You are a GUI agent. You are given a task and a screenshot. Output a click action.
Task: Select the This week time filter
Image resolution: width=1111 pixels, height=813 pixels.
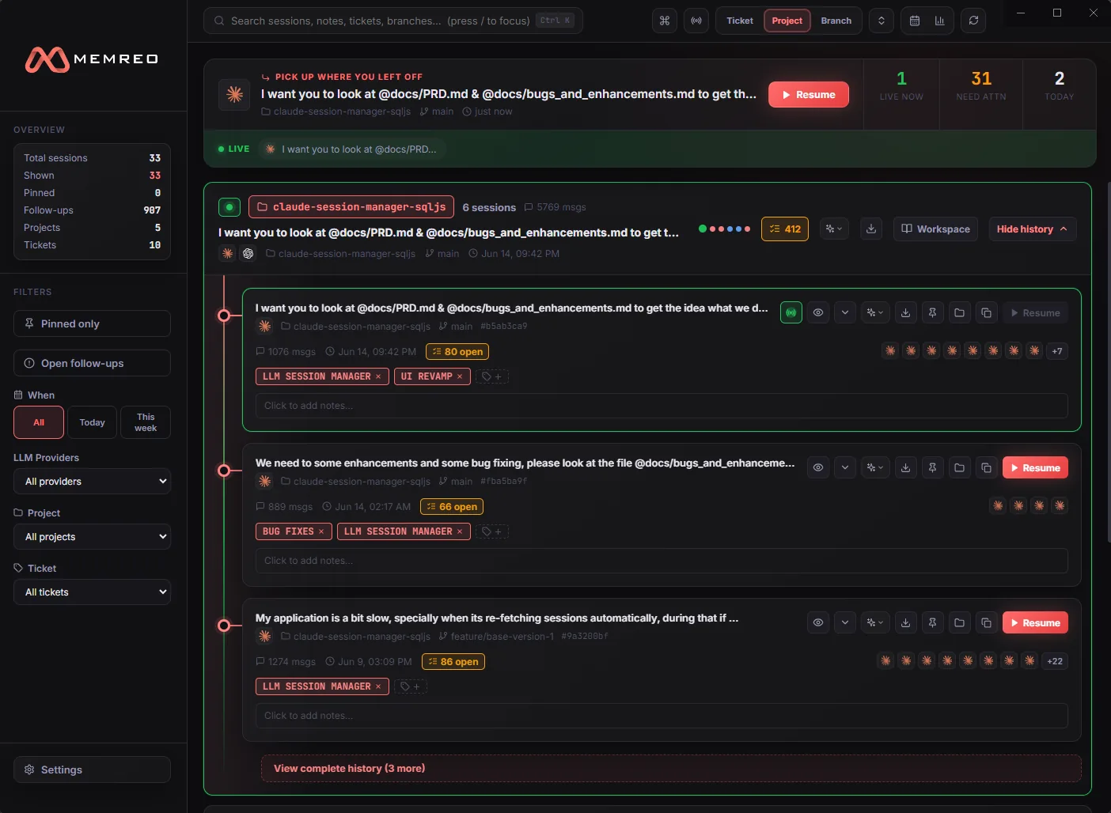pos(146,422)
